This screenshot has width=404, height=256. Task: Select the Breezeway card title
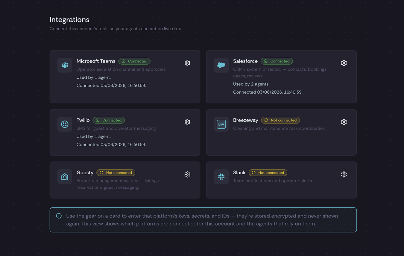pyautogui.click(x=246, y=120)
